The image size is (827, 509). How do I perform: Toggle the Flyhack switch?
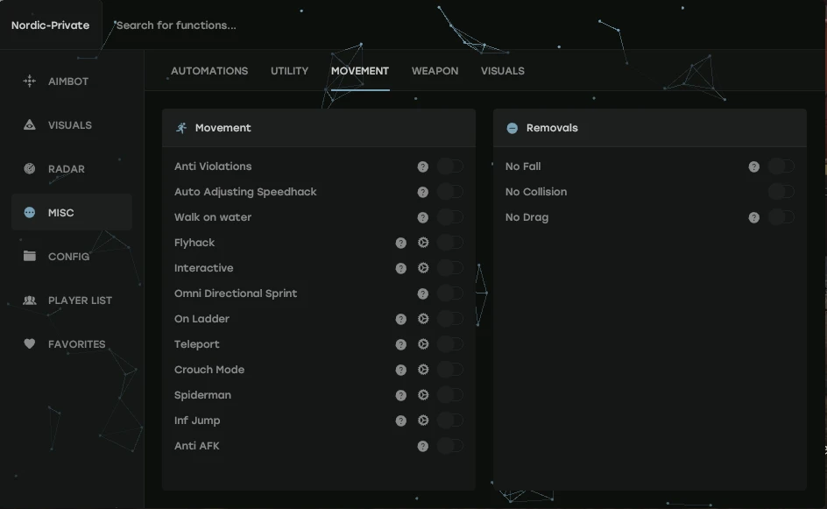450,242
